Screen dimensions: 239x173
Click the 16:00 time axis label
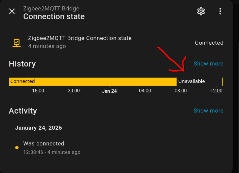click(x=38, y=91)
